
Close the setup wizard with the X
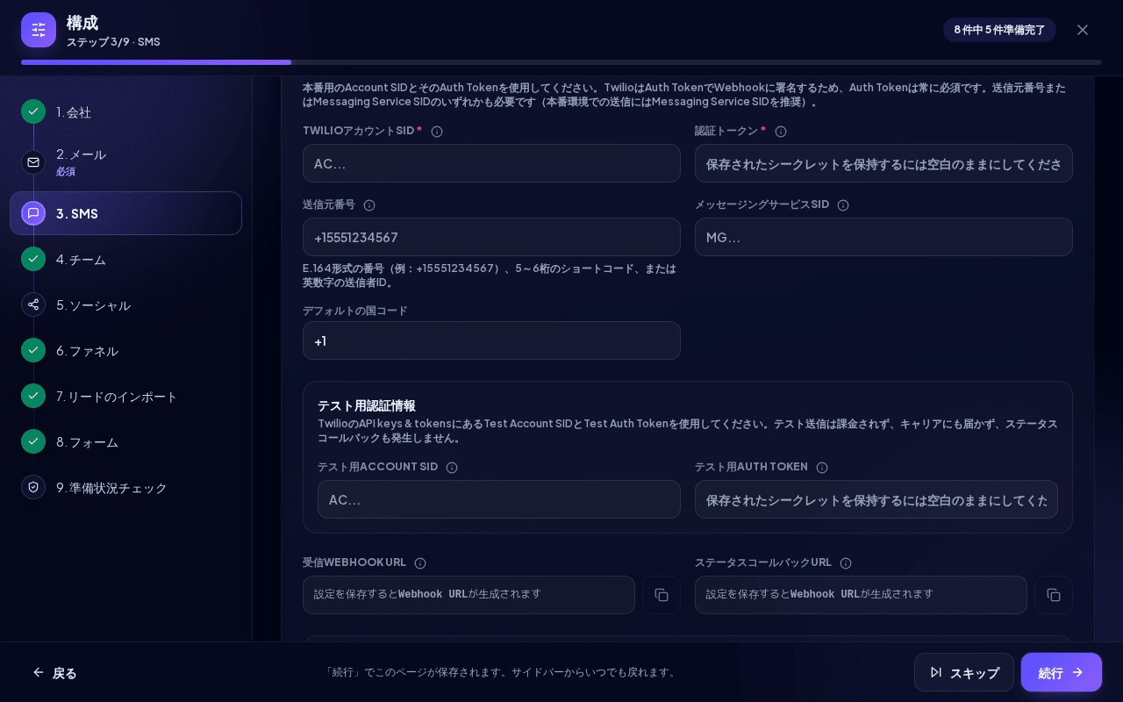pos(1083,30)
